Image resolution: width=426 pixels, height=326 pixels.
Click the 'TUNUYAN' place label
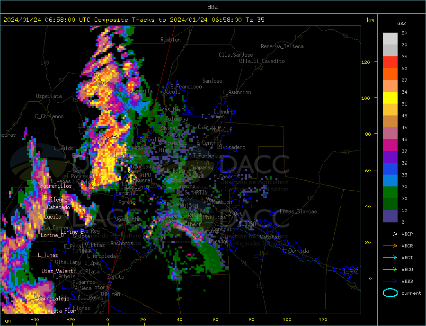(x=110, y=294)
